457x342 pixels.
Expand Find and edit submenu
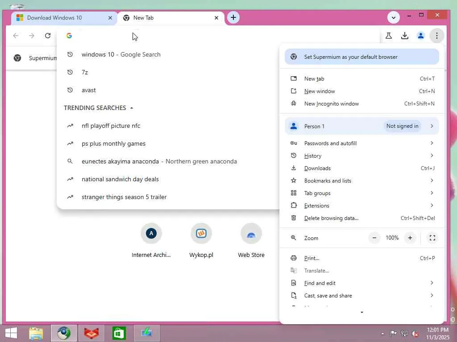pyautogui.click(x=361, y=283)
